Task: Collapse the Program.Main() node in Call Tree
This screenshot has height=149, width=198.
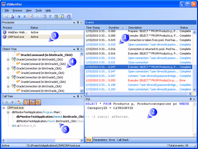Action: (x=8, y=112)
